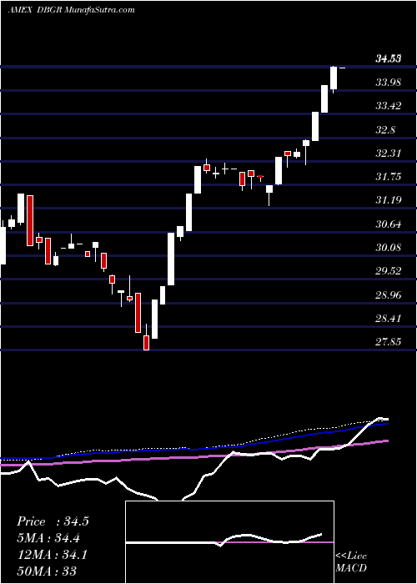Image resolution: width=417 pixels, height=584 pixels.
Task: Click the 32.31 price axis label
Action: (x=389, y=153)
